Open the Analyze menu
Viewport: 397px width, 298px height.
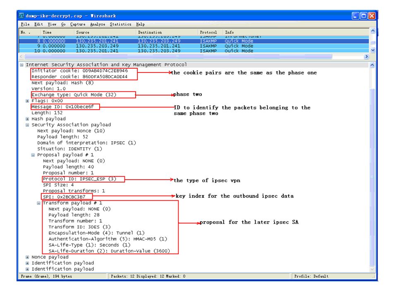98,24
